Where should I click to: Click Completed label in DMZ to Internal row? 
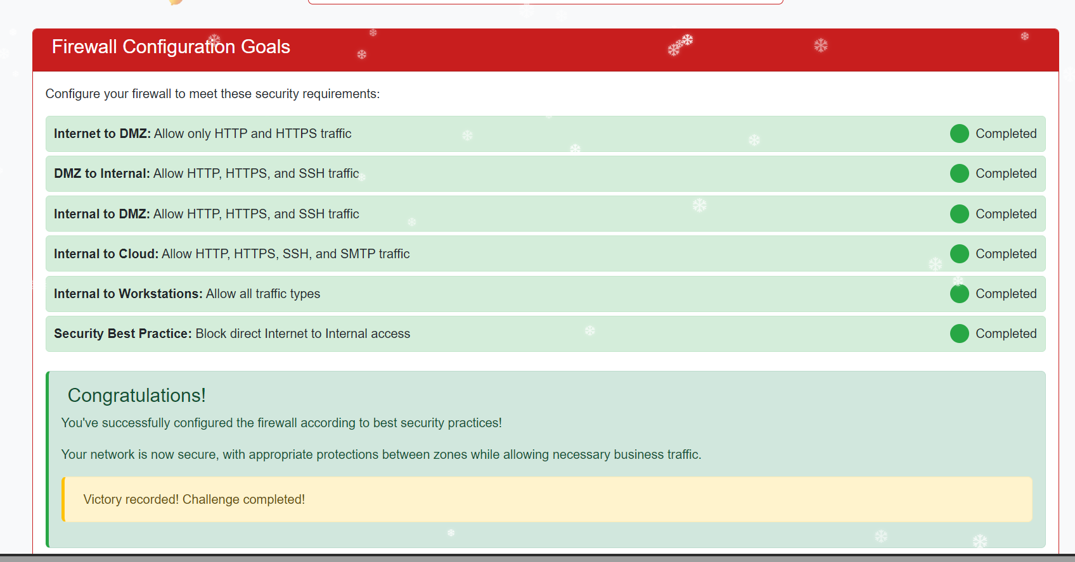coord(1006,173)
